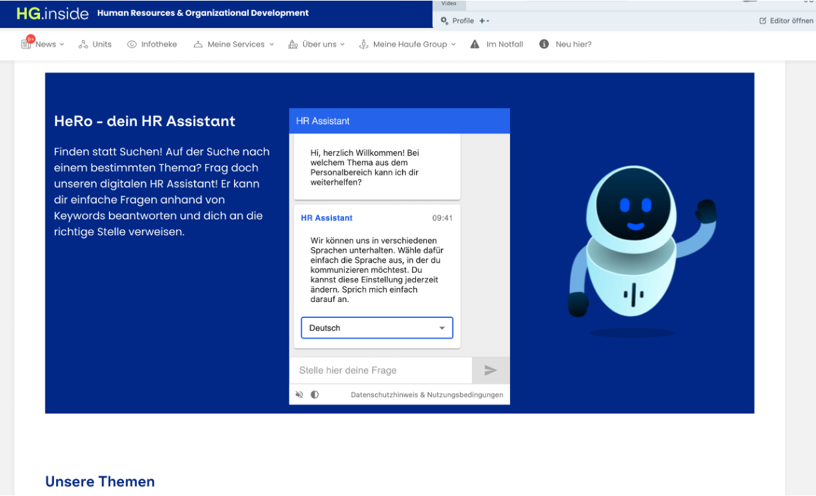Click the Im Notfall warning triangle icon
The image size is (816, 496).
click(475, 45)
